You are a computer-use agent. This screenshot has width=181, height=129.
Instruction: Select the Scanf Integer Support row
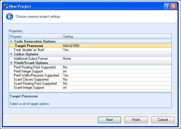29,88
